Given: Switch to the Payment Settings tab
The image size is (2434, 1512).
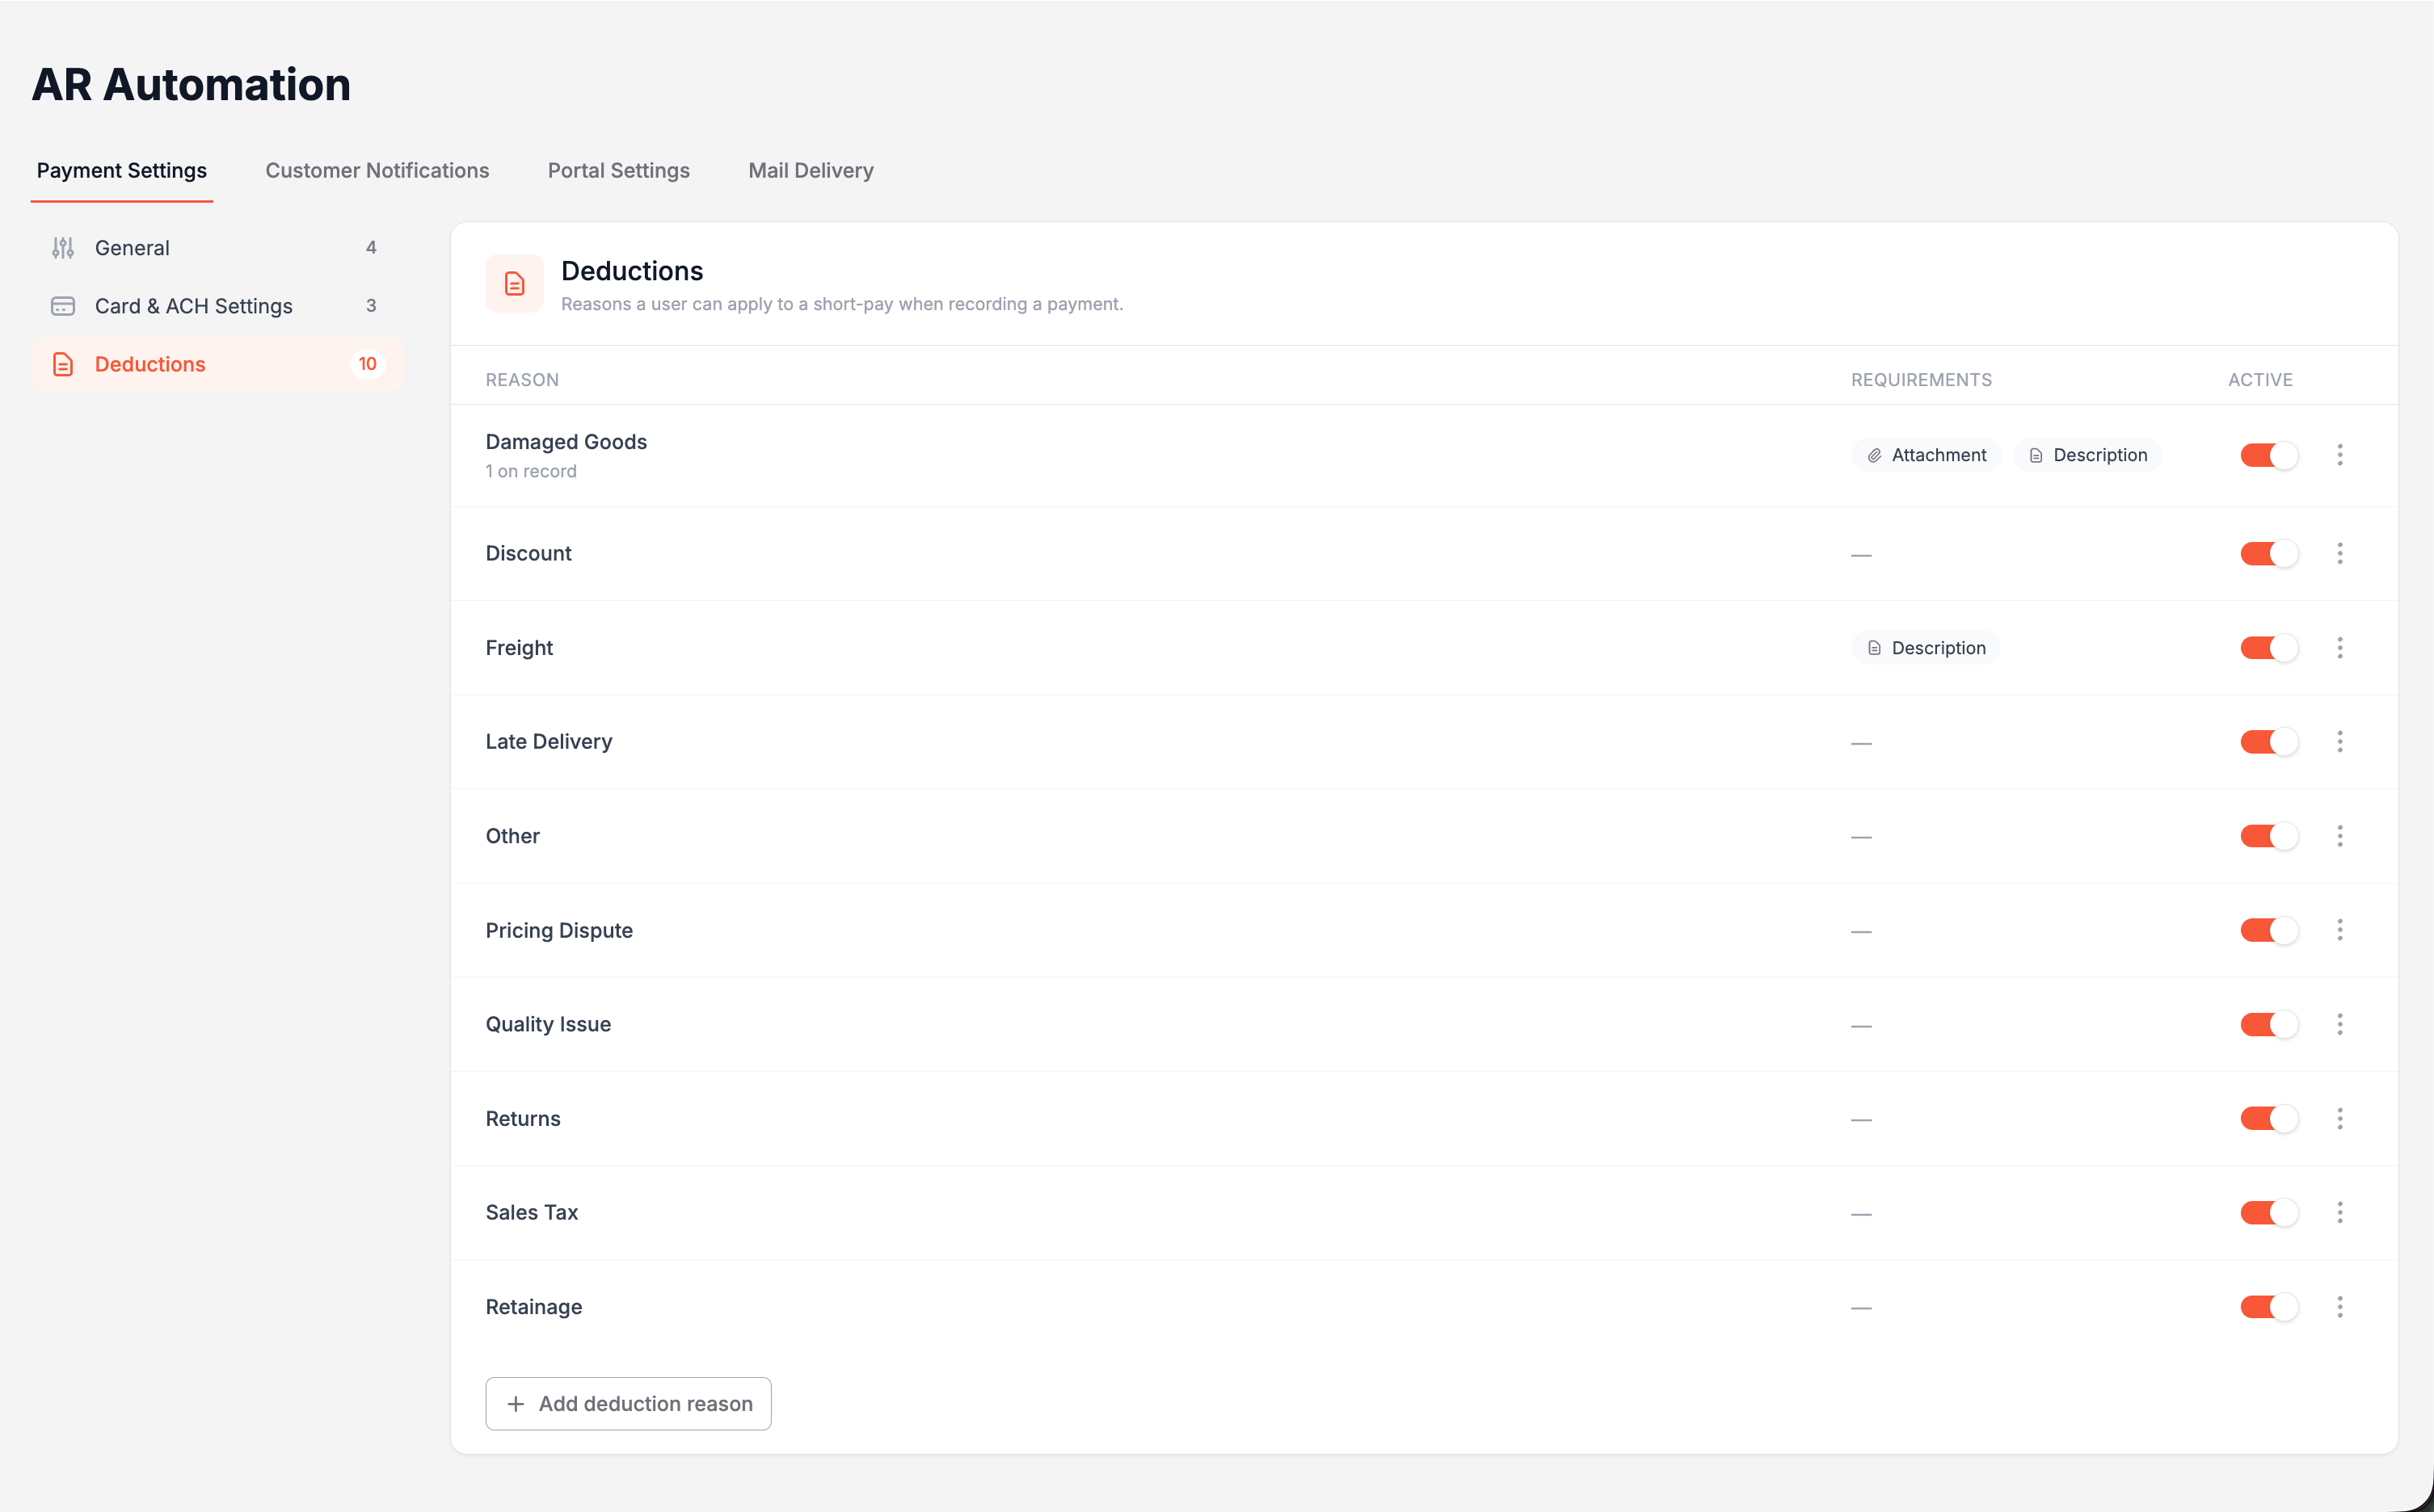Looking at the screenshot, I should tap(122, 170).
